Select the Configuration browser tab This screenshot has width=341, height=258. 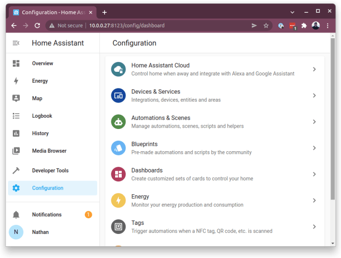(x=52, y=12)
